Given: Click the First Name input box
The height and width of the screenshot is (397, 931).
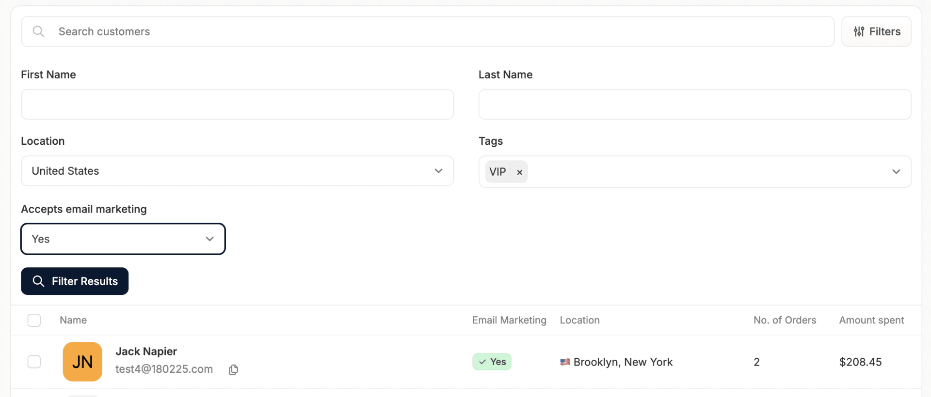Looking at the screenshot, I should click(237, 104).
